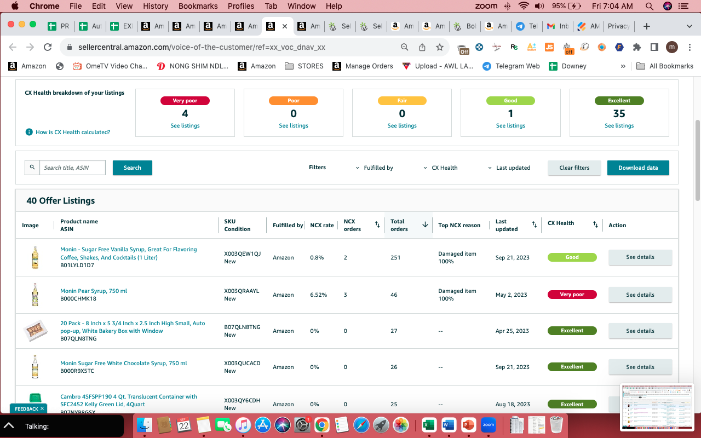Open How is CX Health calculated link

point(73,132)
